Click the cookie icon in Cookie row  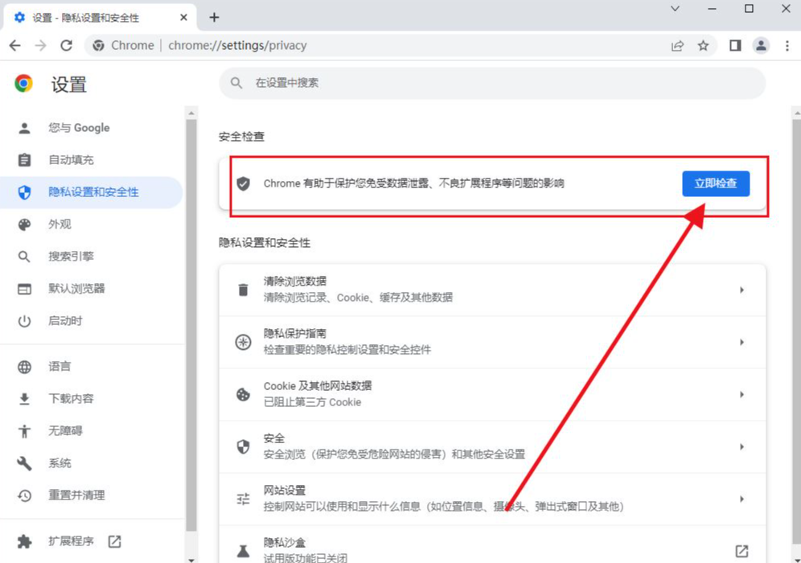click(x=243, y=394)
